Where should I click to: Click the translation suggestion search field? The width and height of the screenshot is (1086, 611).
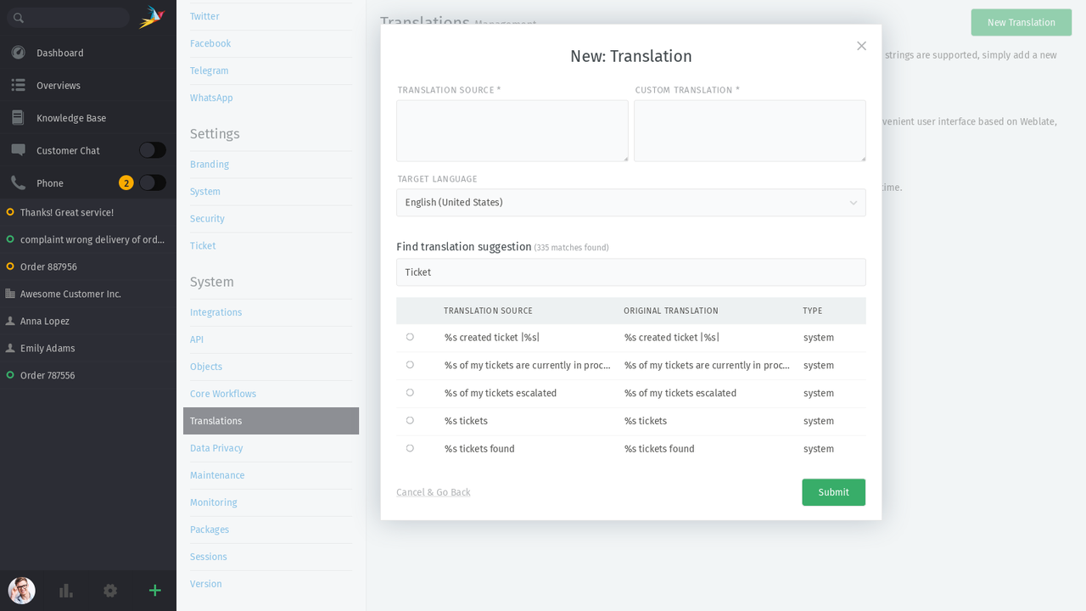[x=631, y=272]
